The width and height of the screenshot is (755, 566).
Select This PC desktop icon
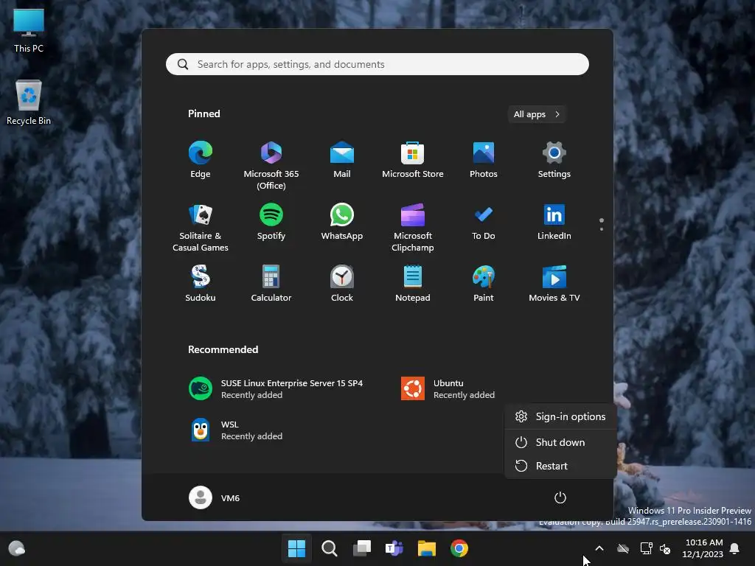[x=29, y=29]
